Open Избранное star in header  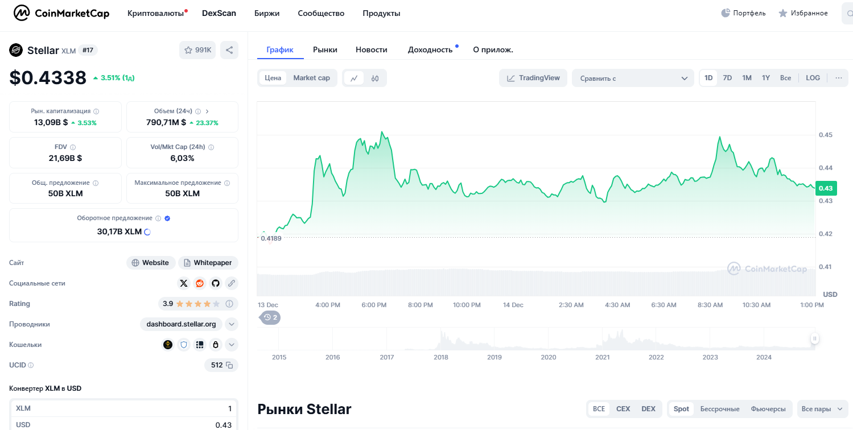click(x=783, y=13)
